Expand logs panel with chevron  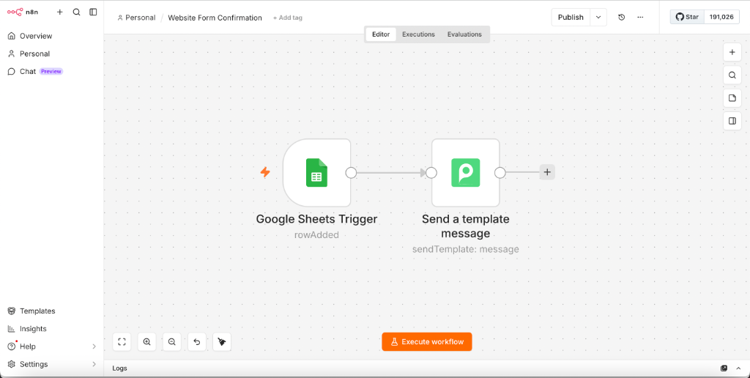738,368
